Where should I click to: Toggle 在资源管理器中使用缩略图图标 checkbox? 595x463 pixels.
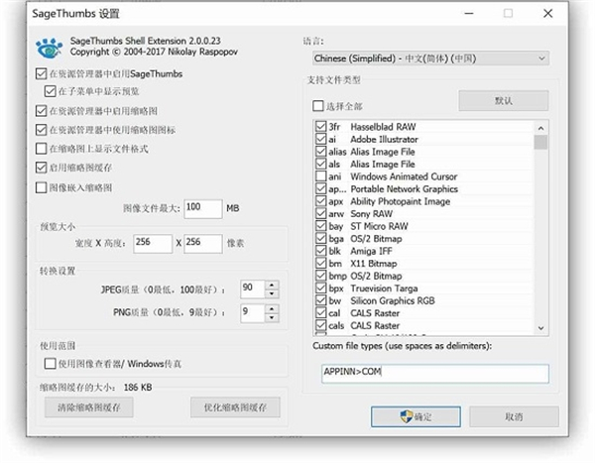tap(41, 130)
